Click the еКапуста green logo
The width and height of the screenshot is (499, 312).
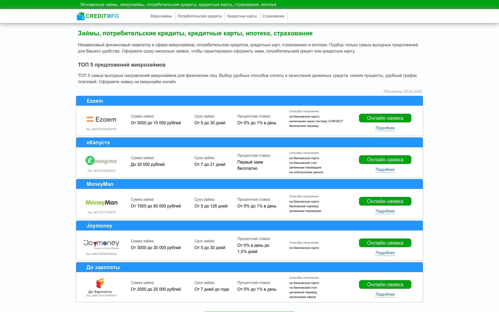(x=101, y=160)
